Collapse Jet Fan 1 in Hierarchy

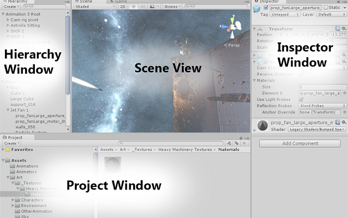[8, 110]
